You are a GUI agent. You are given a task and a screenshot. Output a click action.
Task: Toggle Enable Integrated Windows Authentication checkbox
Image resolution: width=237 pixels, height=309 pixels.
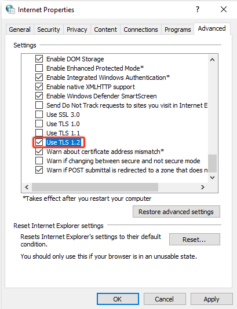point(39,78)
